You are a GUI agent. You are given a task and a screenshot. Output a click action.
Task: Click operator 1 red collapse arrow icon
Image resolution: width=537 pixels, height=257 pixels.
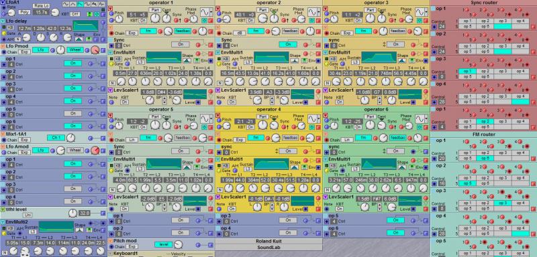110,9
